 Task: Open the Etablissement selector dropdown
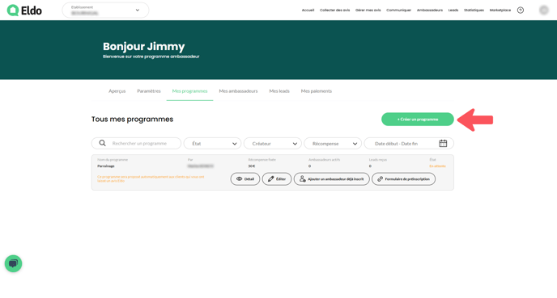105,10
